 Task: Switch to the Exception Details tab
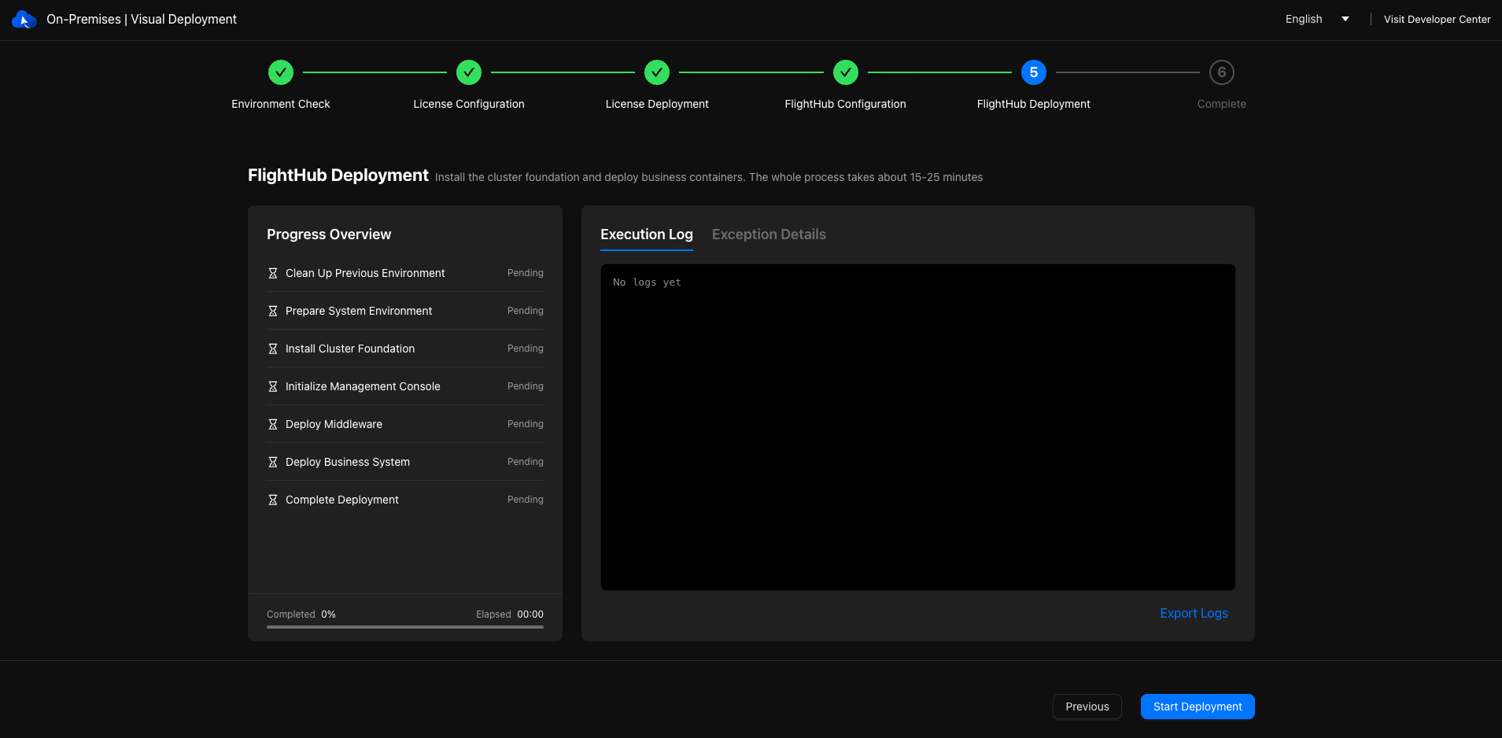click(769, 234)
